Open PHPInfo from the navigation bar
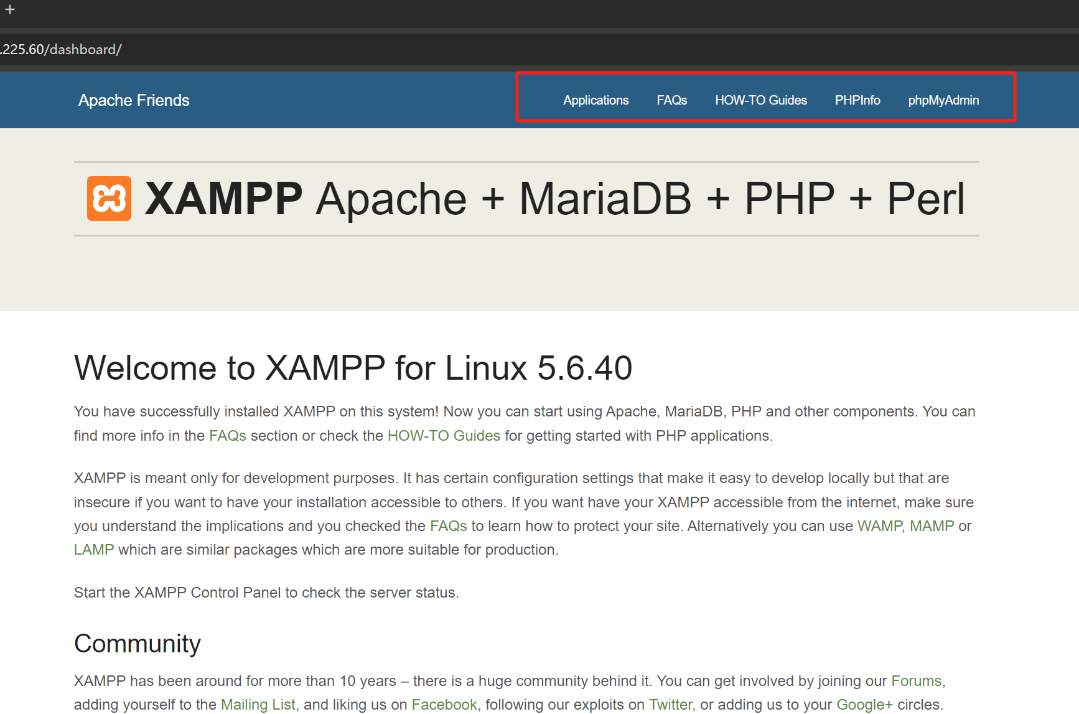This screenshot has width=1079, height=714. pos(857,100)
